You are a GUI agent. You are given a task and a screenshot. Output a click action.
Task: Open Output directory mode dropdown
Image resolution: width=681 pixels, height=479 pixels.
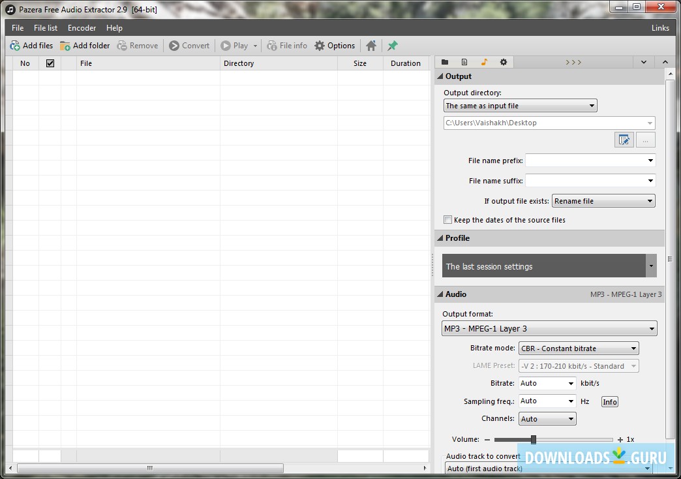tap(521, 106)
